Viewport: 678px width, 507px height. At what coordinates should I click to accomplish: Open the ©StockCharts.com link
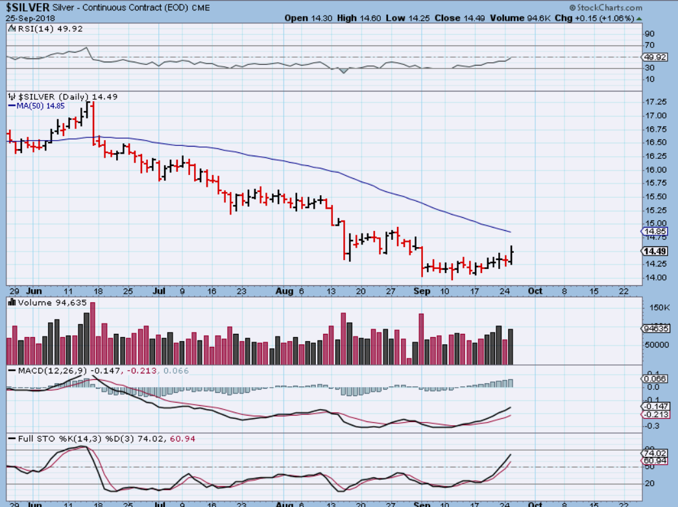tap(605, 7)
